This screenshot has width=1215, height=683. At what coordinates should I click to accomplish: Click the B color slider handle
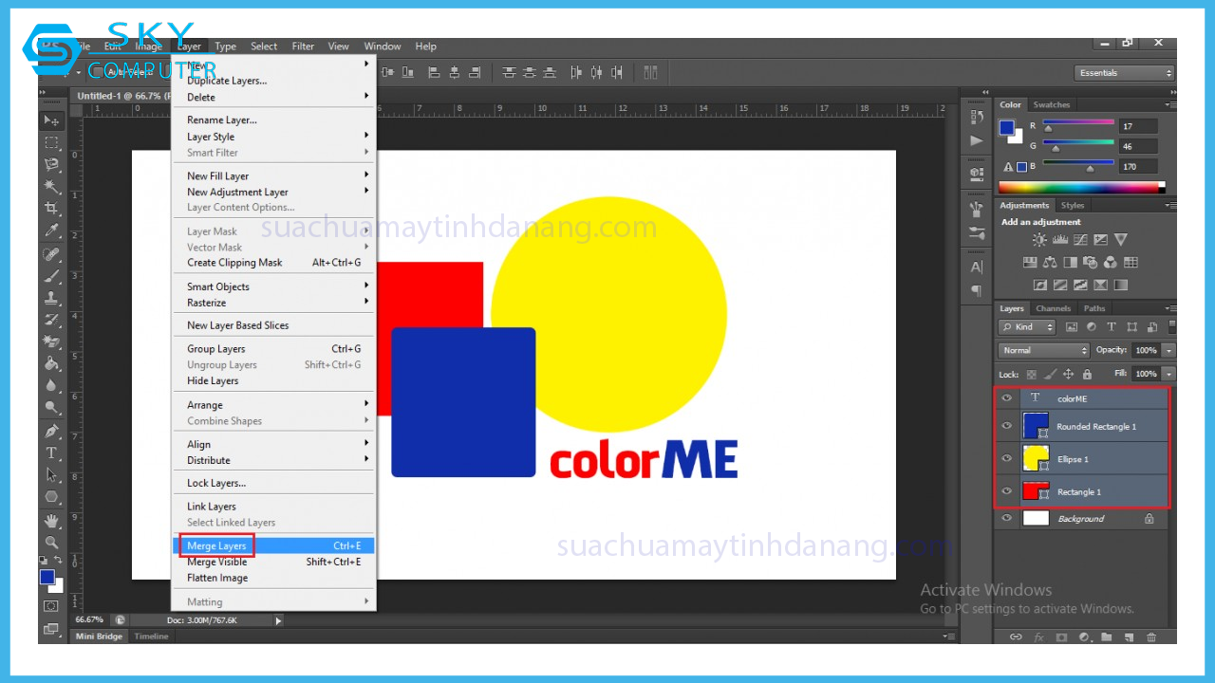(x=1090, y=169)
